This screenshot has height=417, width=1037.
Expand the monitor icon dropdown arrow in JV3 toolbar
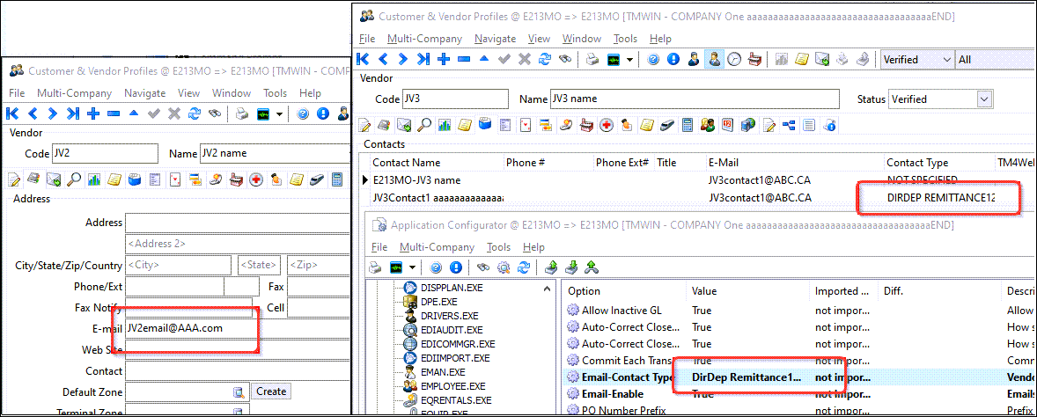[631, 60]
